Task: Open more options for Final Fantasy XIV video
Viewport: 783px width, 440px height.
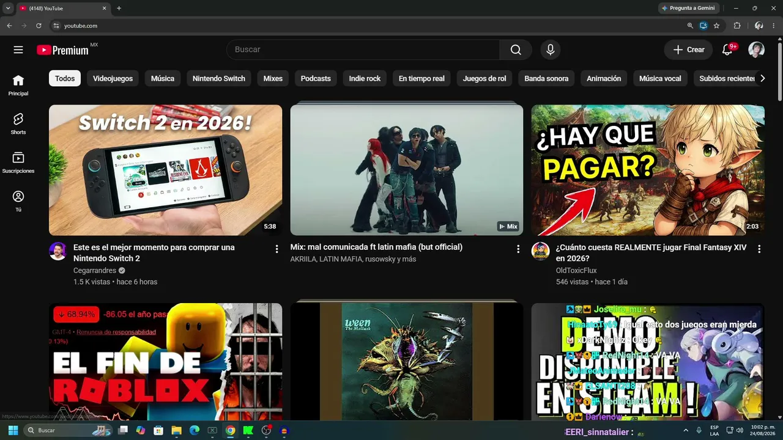Action: tap(759, 249)
